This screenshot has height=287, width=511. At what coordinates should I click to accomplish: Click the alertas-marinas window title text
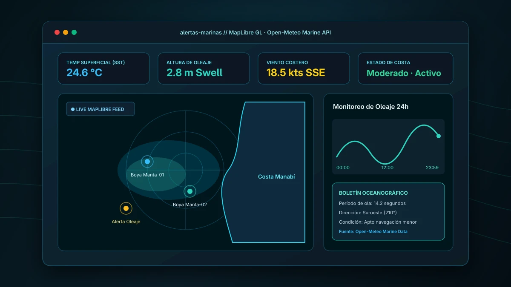coord(255,33)
